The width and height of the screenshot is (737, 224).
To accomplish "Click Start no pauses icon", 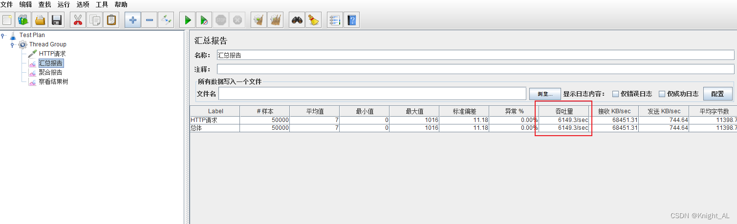I will coord(204,20).
